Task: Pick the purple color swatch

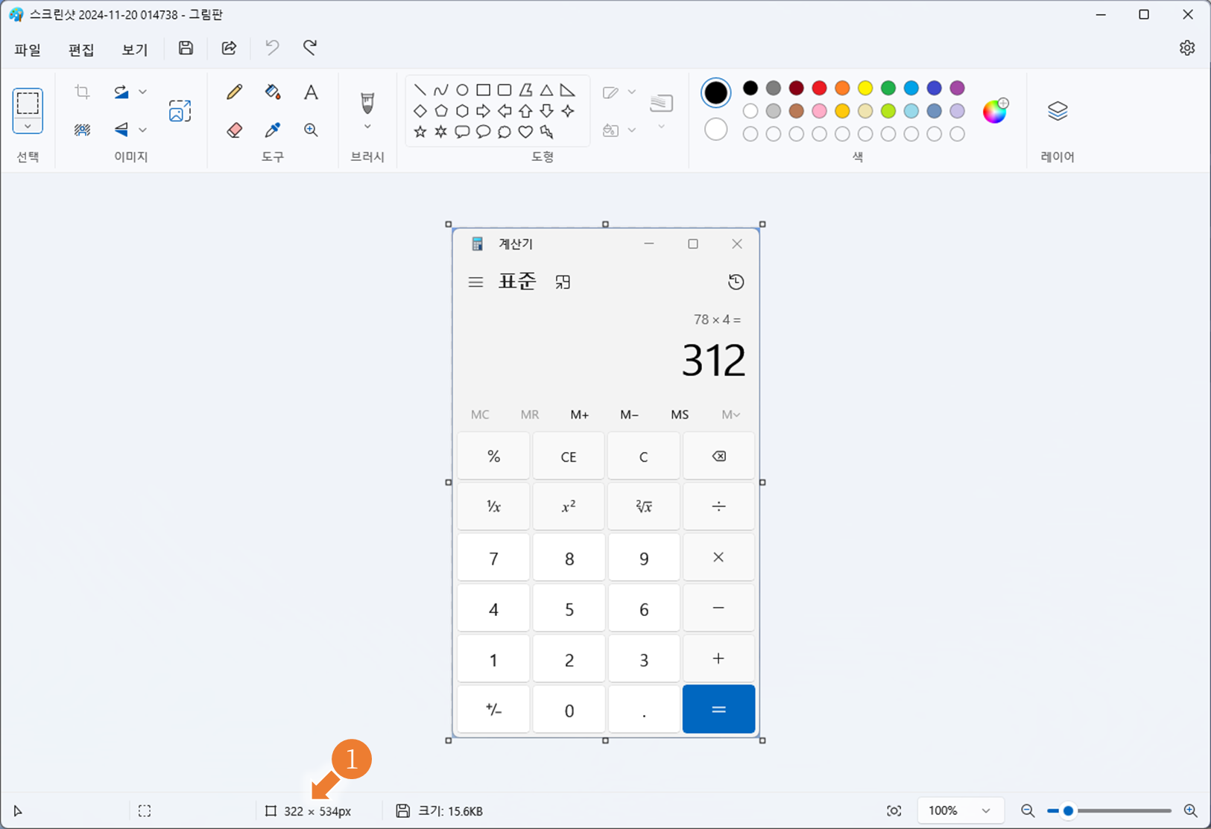Action: click(x=958, y=88)
